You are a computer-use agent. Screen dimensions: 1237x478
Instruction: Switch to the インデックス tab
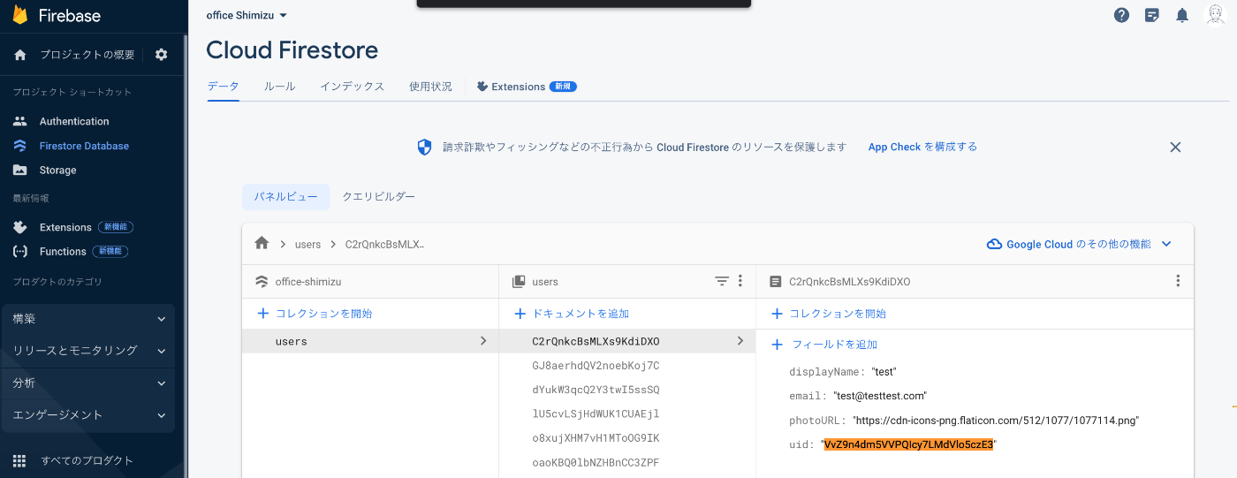click(352, 87)
